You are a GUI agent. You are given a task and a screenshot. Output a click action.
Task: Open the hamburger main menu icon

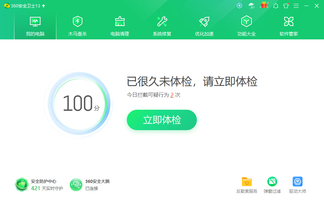click(296, 6)
